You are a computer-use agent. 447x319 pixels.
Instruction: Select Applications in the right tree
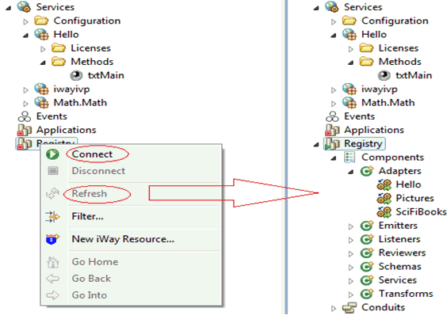(374, 130)
